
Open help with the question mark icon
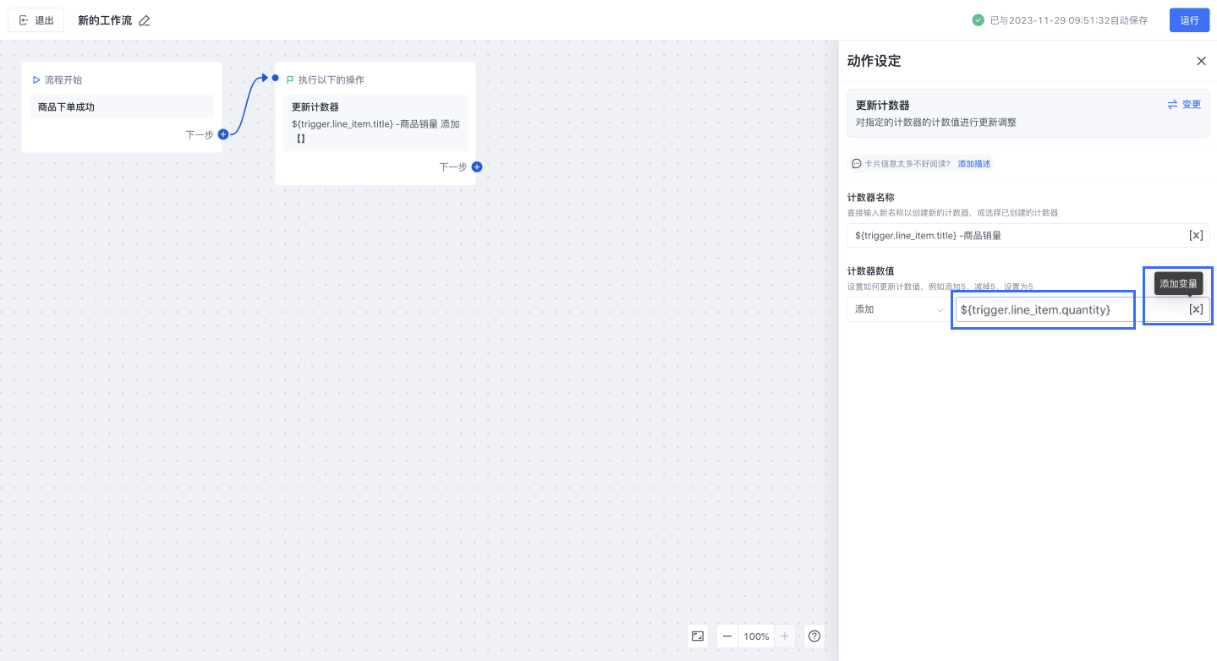coord(814,636)
